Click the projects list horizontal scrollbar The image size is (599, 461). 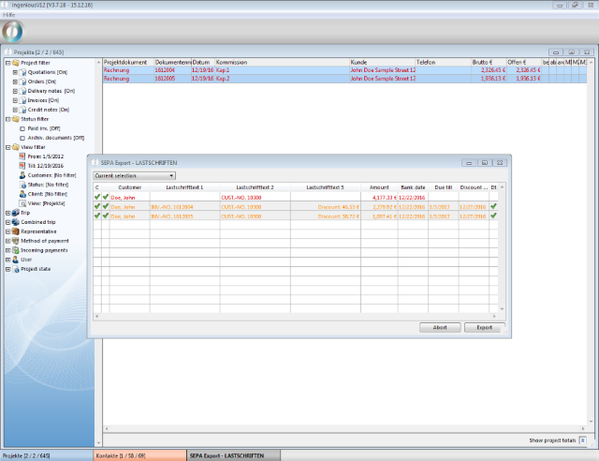tap(345, 429)
